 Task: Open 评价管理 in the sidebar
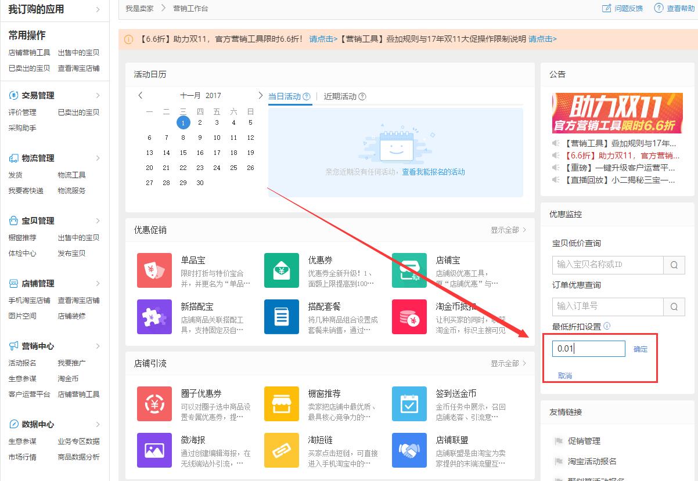point(22,112)
